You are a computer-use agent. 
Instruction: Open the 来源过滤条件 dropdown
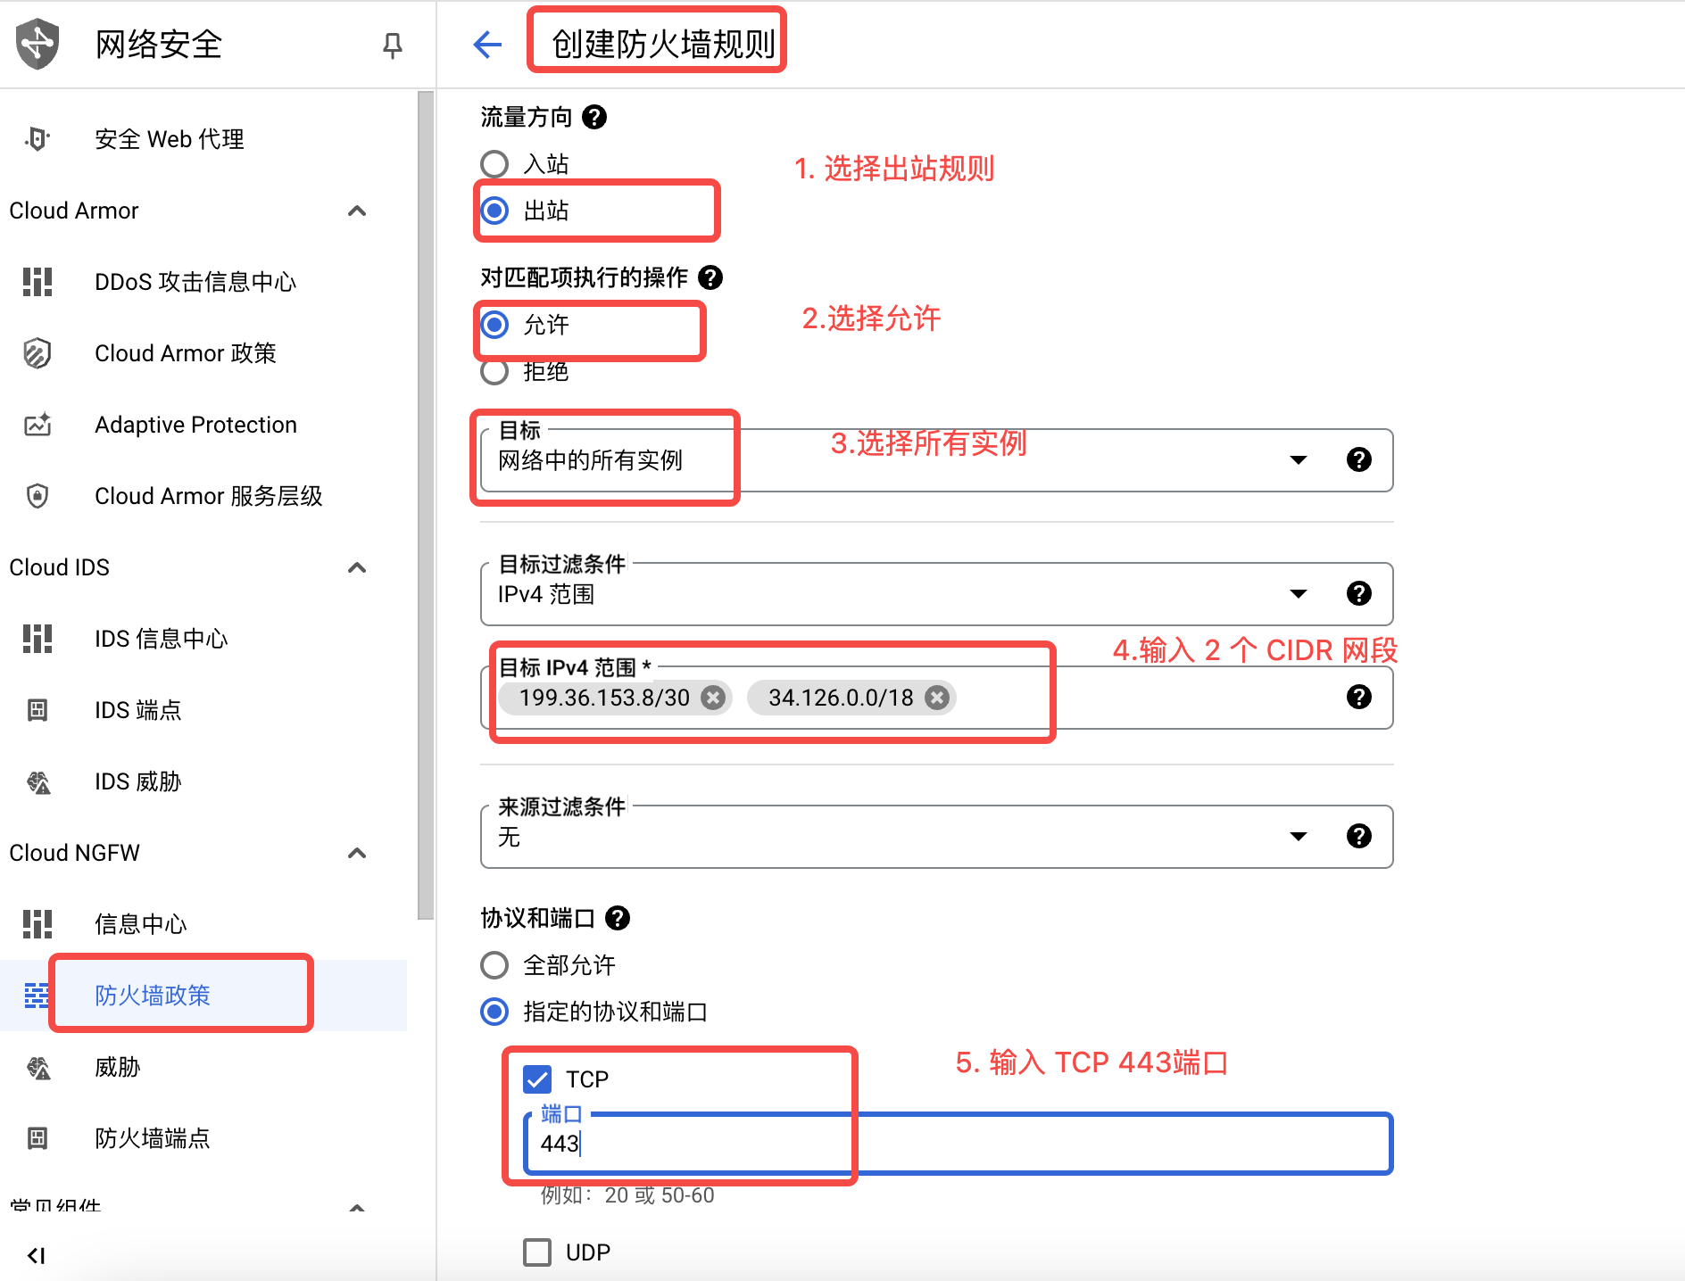click(x=936, y=837)
